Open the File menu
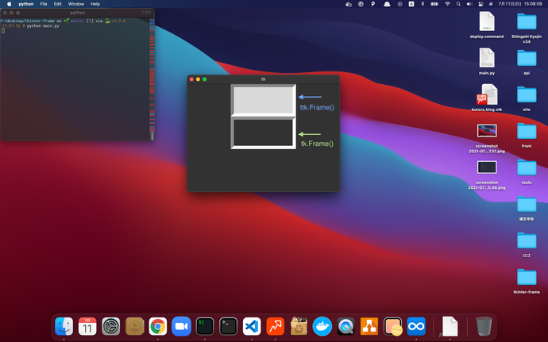The width and height of the screenshot is (548, 342). (x=44, y=4)
